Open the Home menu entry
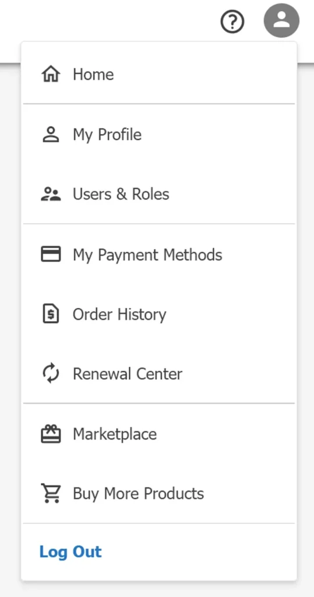This screenshot has height=597, width=314. pyautogui.click(x=158, y=74)
